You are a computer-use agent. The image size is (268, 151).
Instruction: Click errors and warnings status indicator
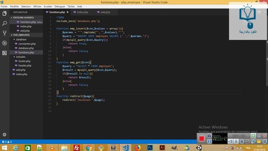(7, 142)
